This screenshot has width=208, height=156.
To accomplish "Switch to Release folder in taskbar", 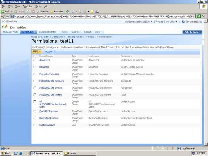I will (80, 153).
